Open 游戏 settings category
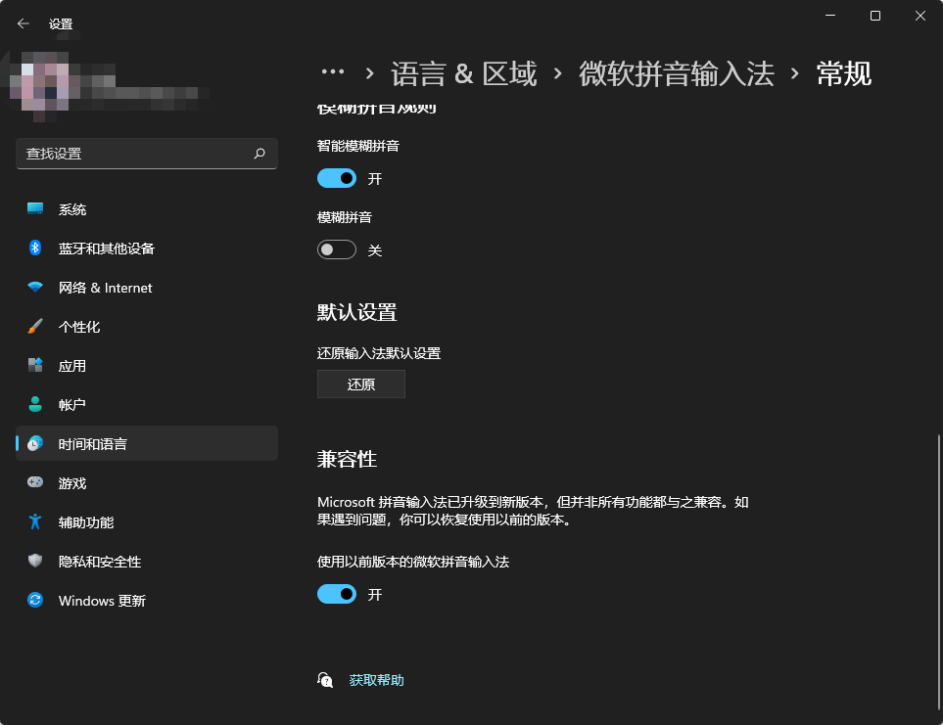 (x=147, y=483)
